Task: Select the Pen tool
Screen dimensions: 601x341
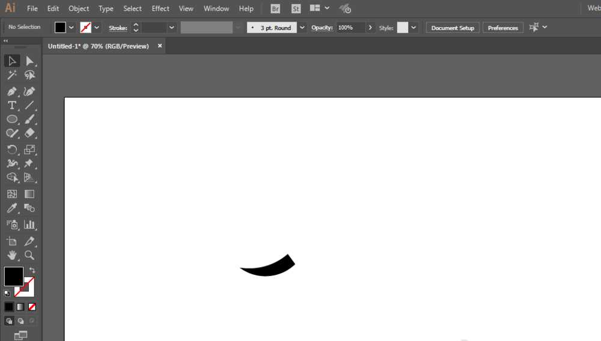Action: click(x=12, y=91)
